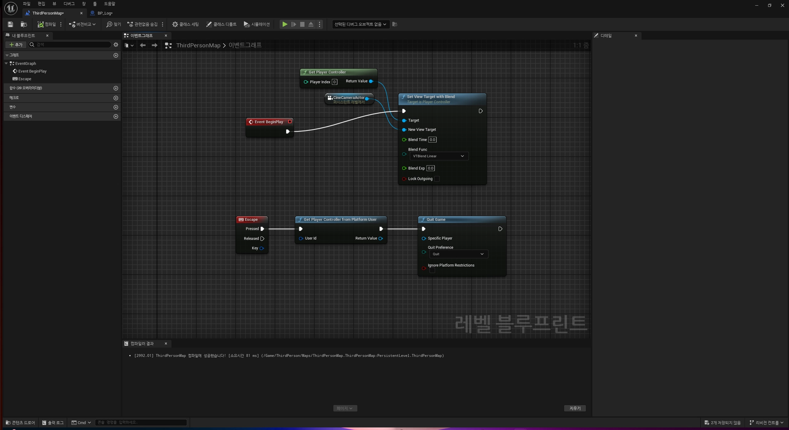The image size is (789, 430).
Task: Click add function plus icon
Action: (x=116, y=88)
